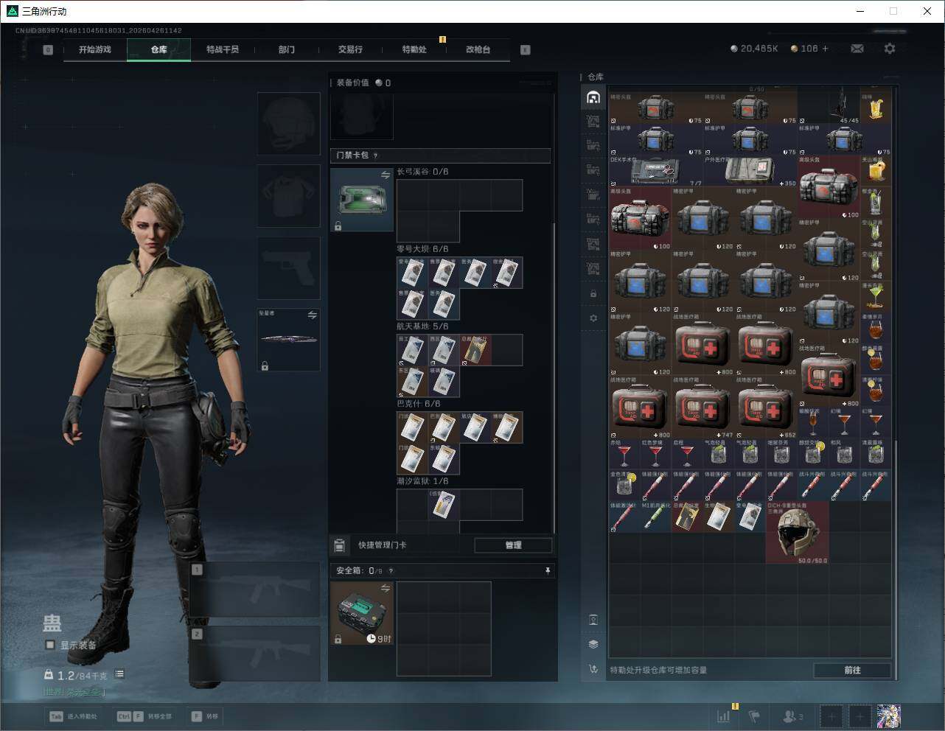
Task: Click the empty primary weapon slot 1
Action: 255,590
